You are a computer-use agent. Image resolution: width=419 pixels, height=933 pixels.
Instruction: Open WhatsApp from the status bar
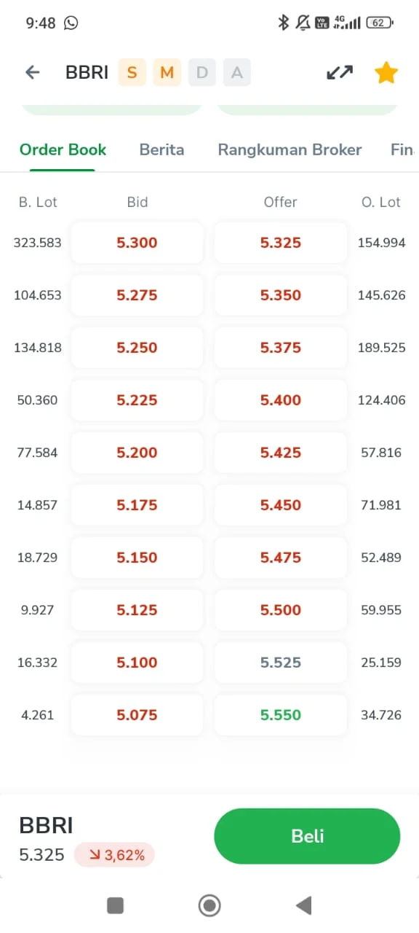click(71, 23)
